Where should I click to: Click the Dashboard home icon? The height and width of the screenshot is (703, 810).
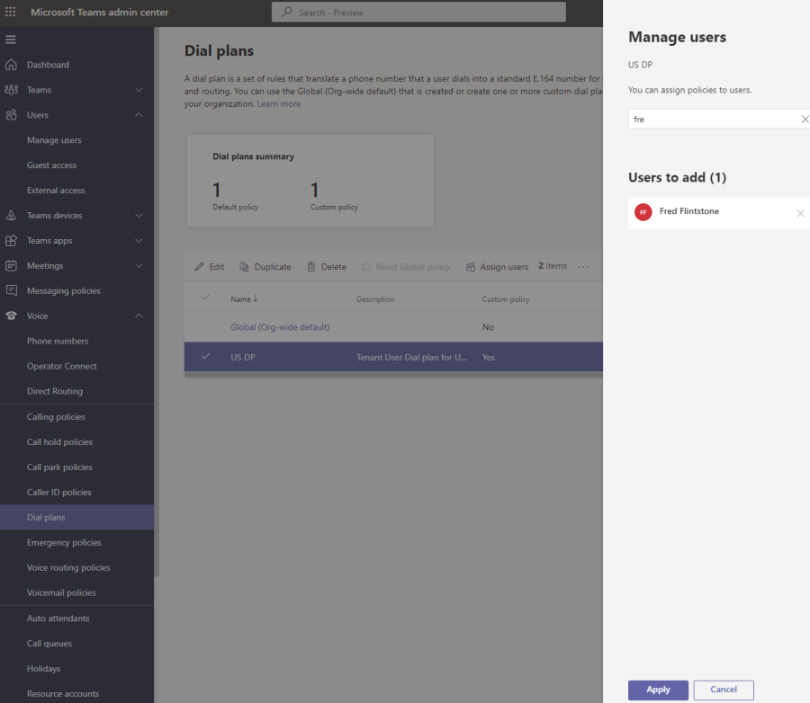[11, 65]
